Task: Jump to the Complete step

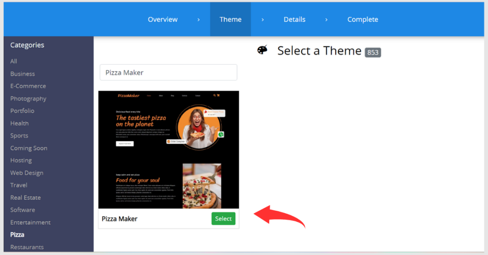Action: (x=363, y=19)
